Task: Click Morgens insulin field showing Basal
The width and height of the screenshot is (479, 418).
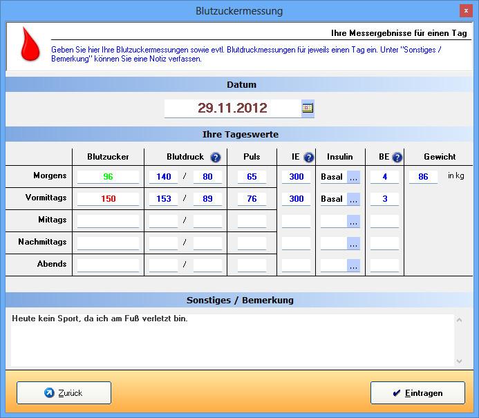Action: 334,177
